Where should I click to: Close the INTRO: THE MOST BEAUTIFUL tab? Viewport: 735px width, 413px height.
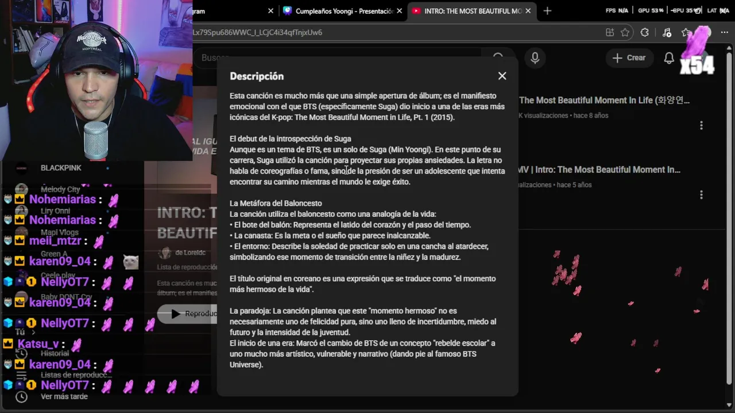(x=528, y=11)
